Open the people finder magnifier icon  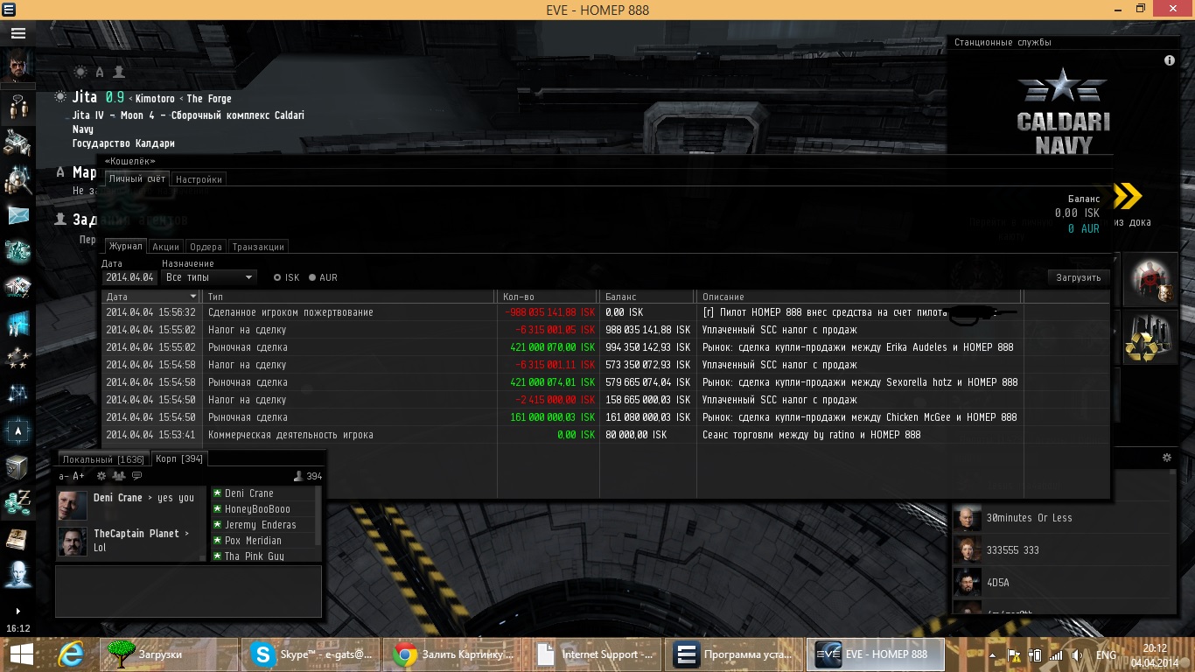17,178
